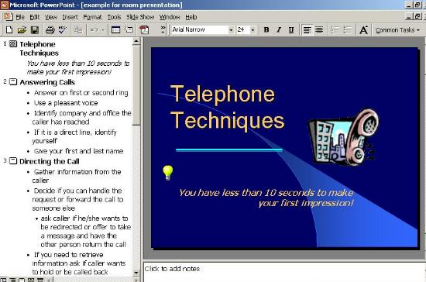The width and height of the screenshot is (426, 282).
Task: Click the 'Click to add notes' pane
Action: (x=284, y=272)
